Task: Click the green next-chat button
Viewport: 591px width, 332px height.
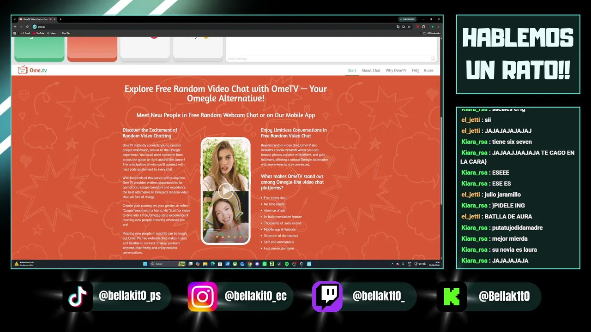Action: (39, 48)
